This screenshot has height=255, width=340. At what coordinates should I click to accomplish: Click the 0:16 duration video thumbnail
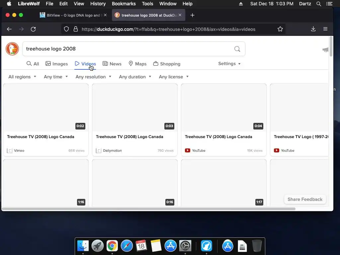click(x=135, y=183)
